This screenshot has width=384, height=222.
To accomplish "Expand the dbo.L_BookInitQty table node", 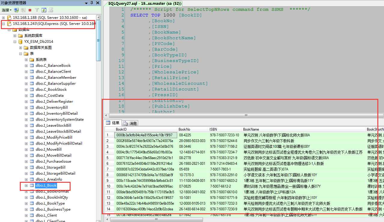I will 26,197.
